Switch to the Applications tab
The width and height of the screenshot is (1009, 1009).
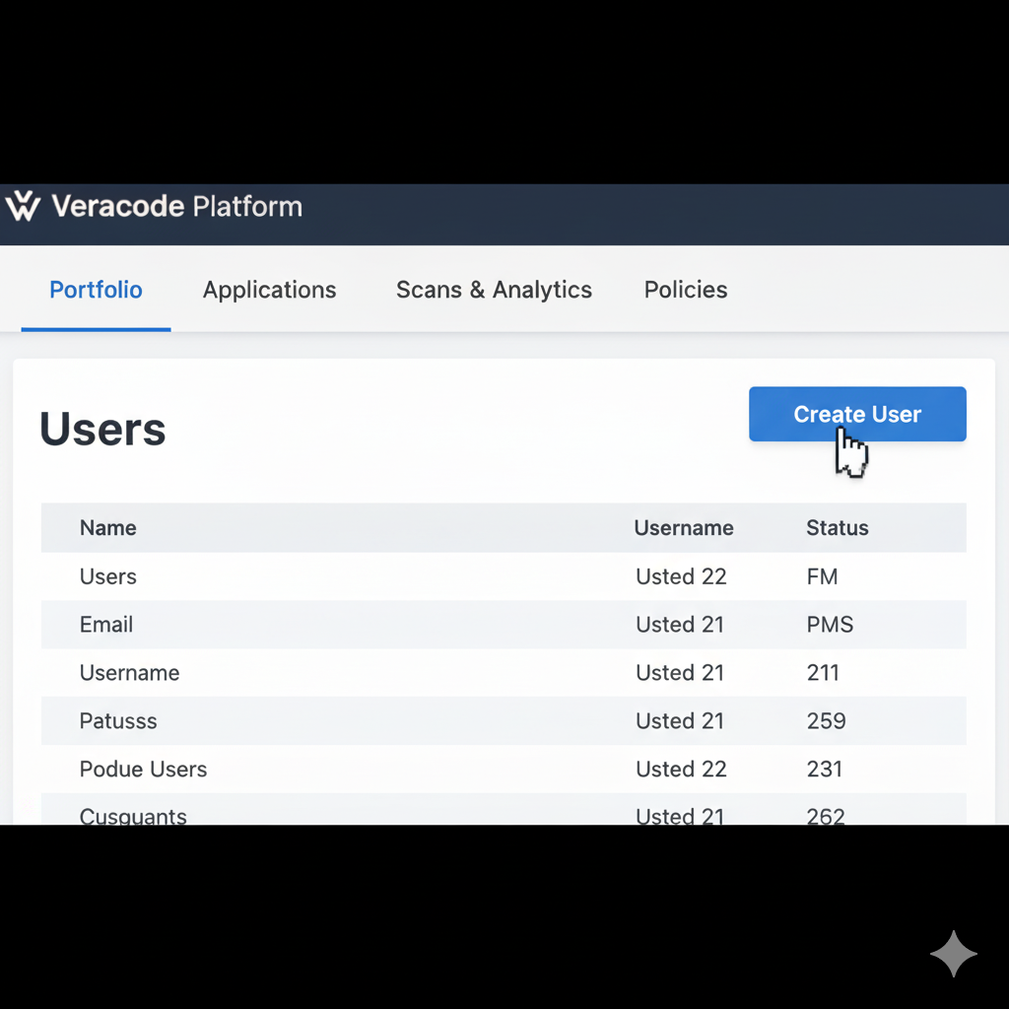269,290
